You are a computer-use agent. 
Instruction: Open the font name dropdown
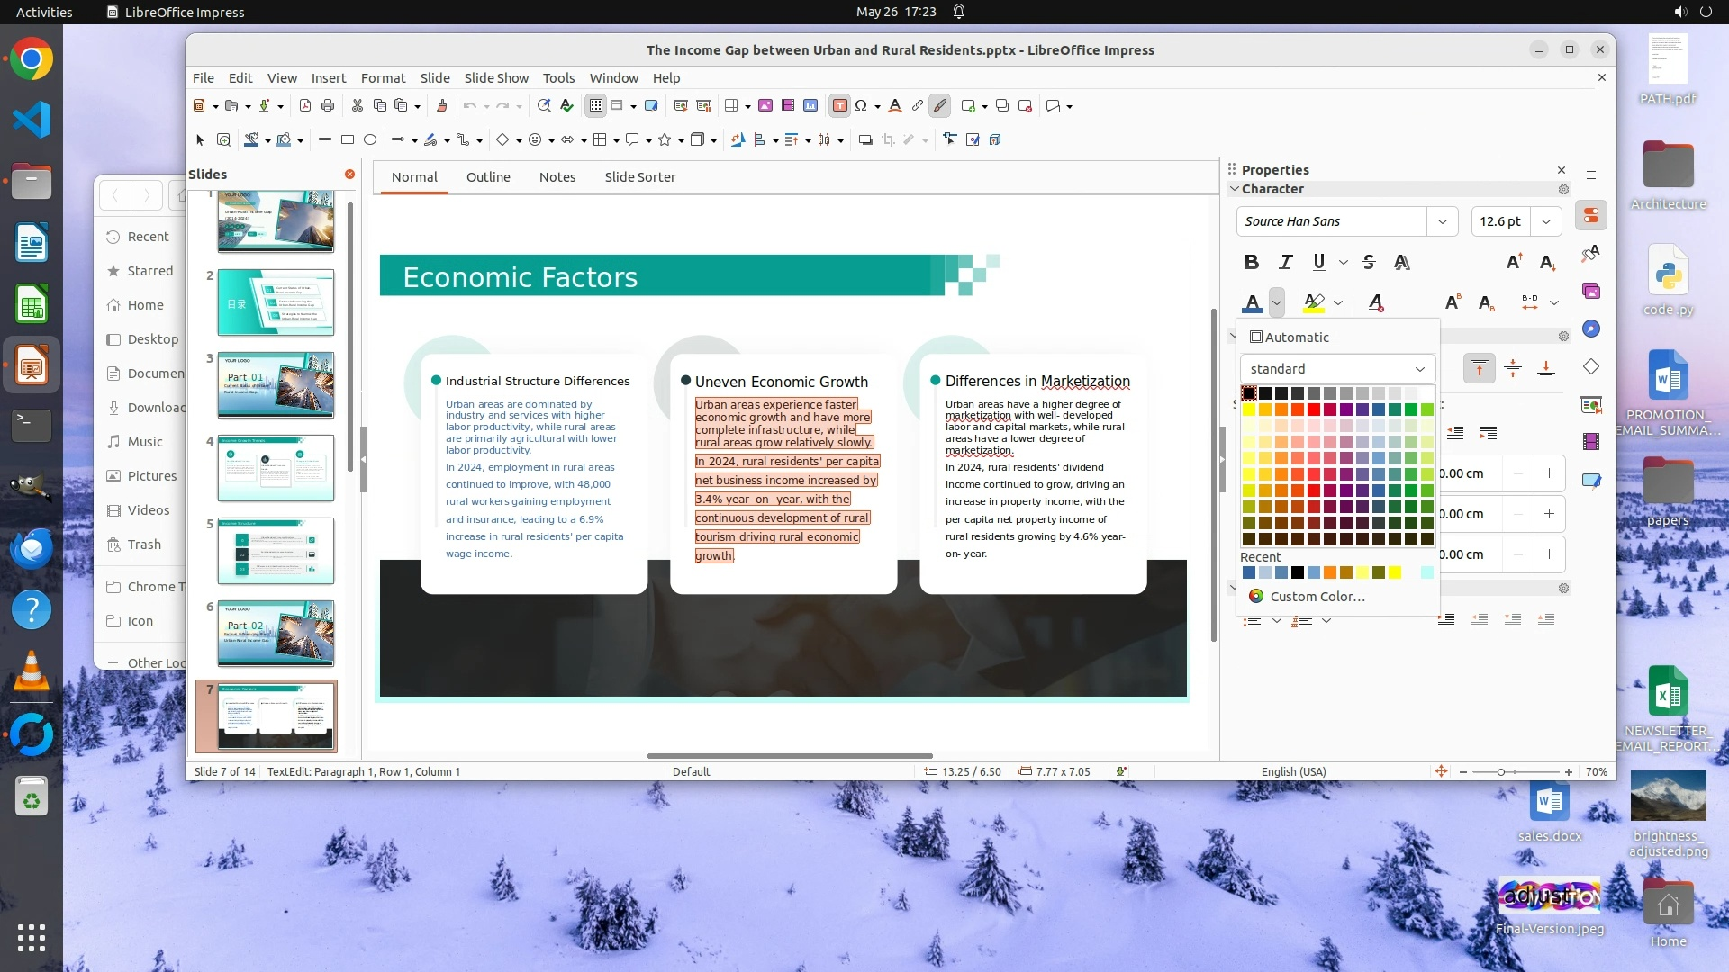pyautogui.click(x=1442, y=221)
